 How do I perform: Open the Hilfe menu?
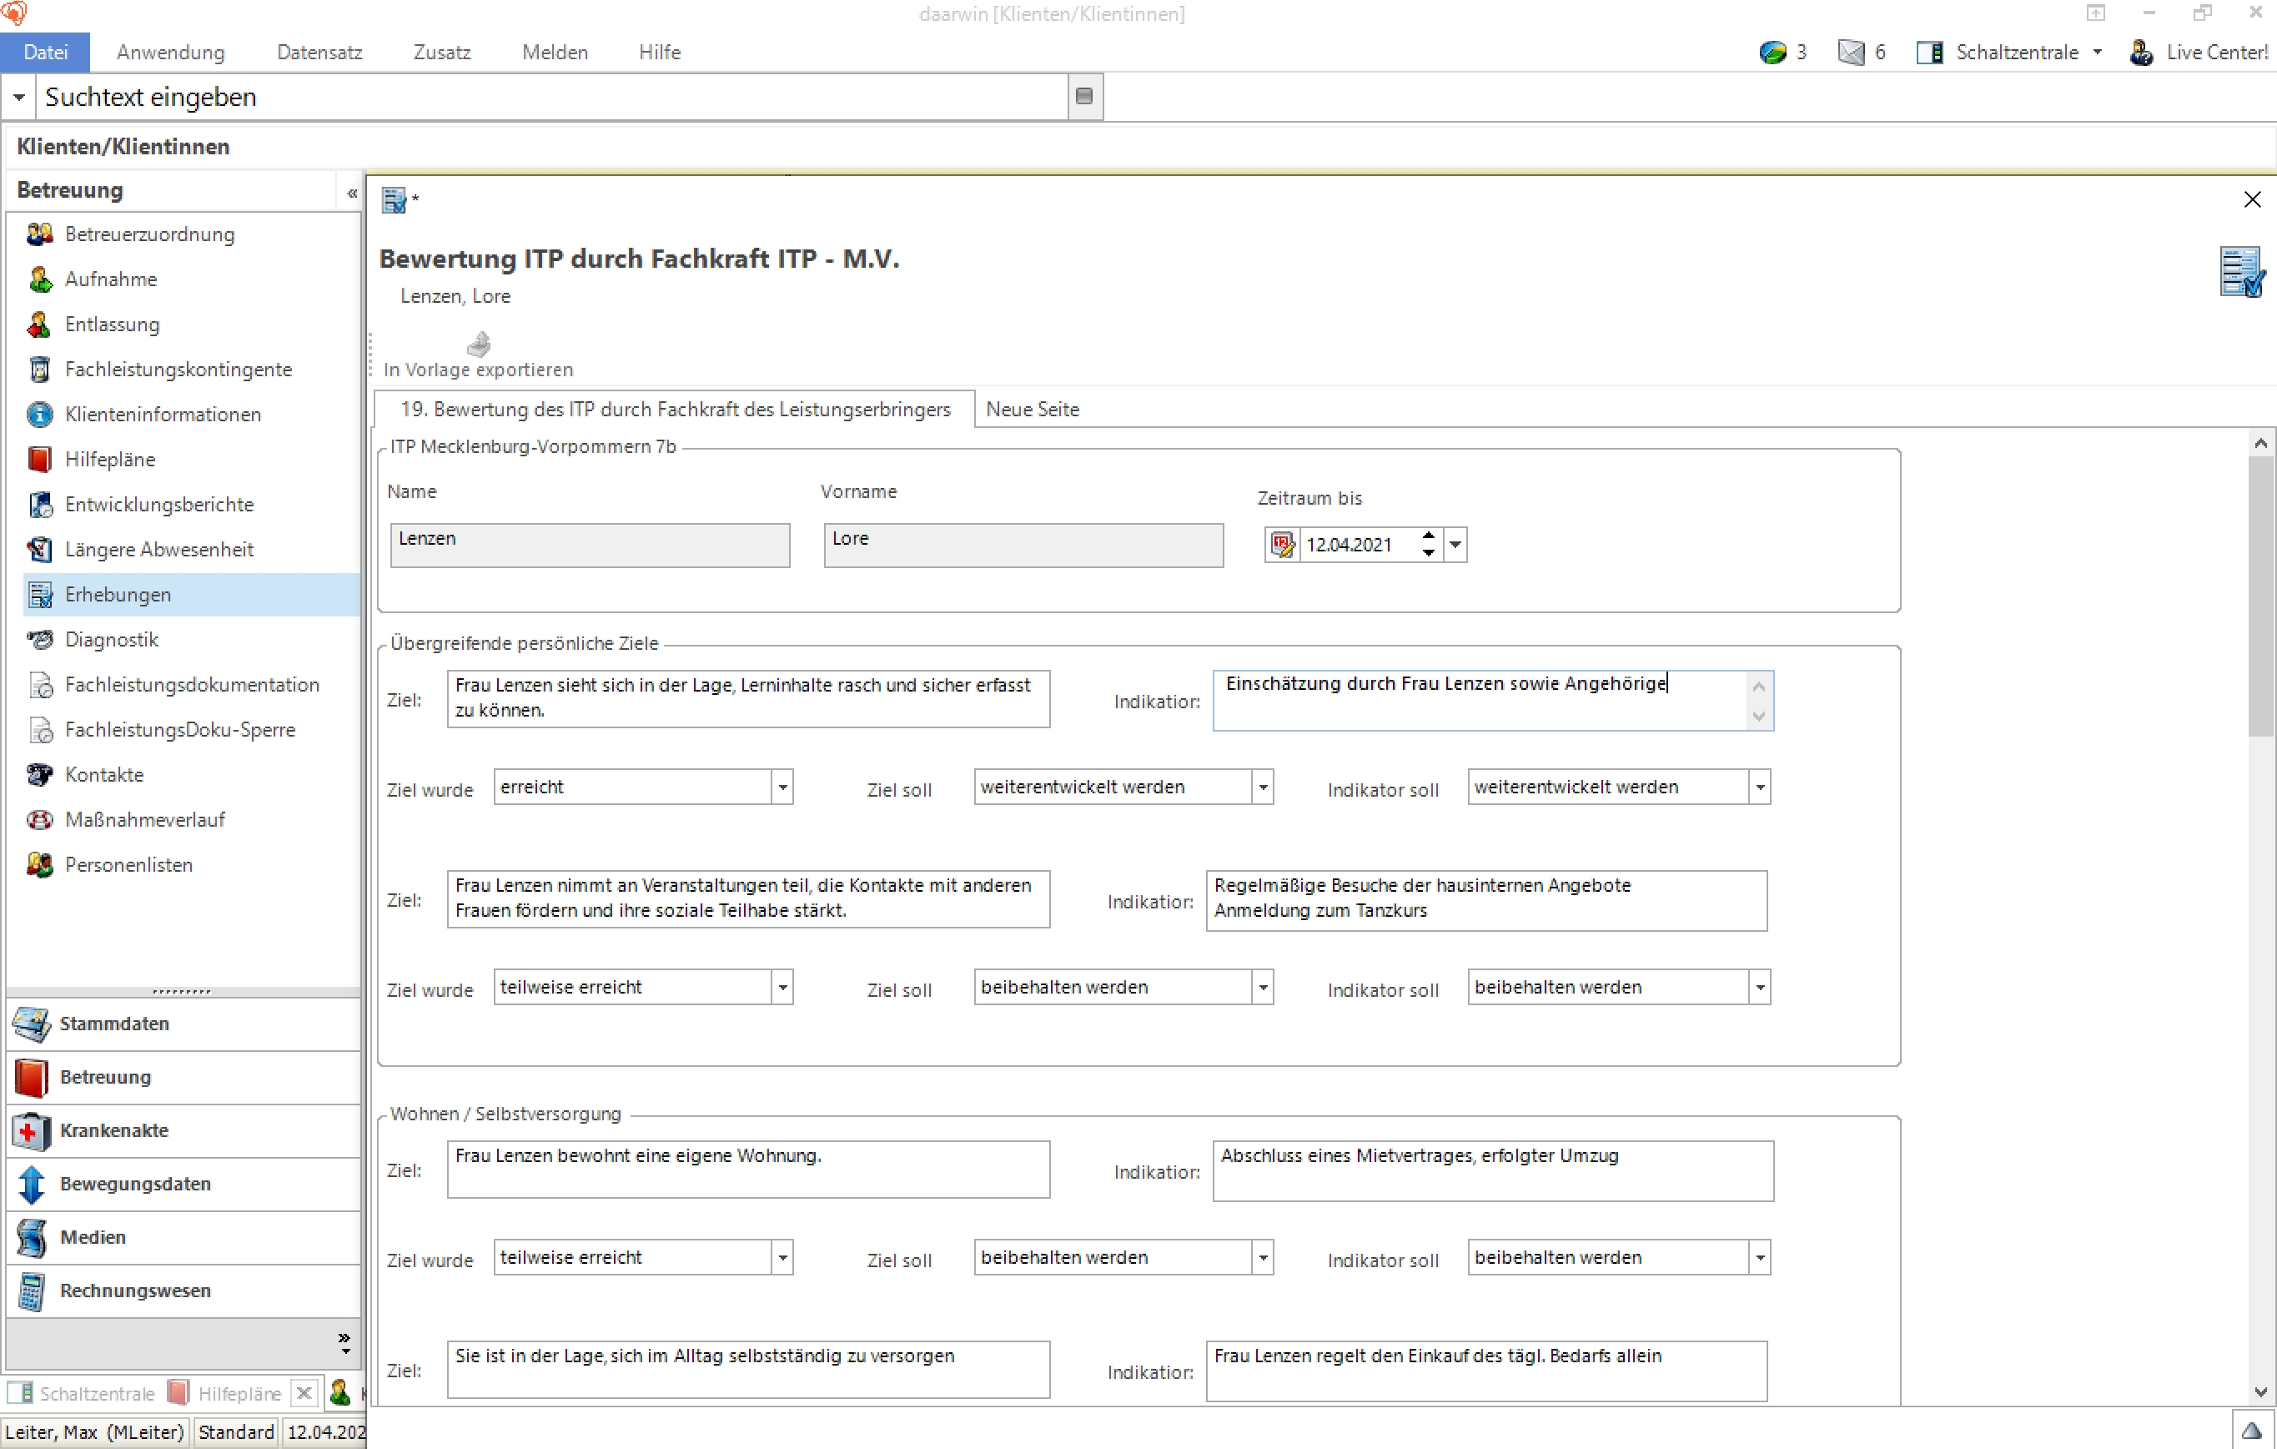pyautogui.click(x=659, y=52)
